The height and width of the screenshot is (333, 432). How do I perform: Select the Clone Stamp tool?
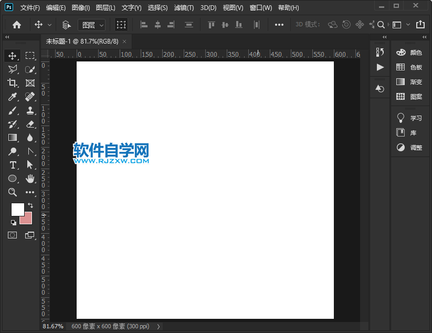tap(30, 110)
